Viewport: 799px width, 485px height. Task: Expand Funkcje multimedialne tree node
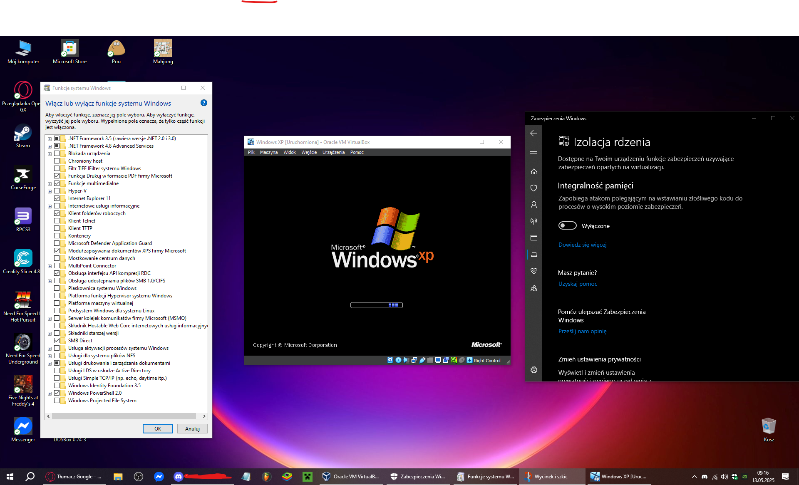50,184
